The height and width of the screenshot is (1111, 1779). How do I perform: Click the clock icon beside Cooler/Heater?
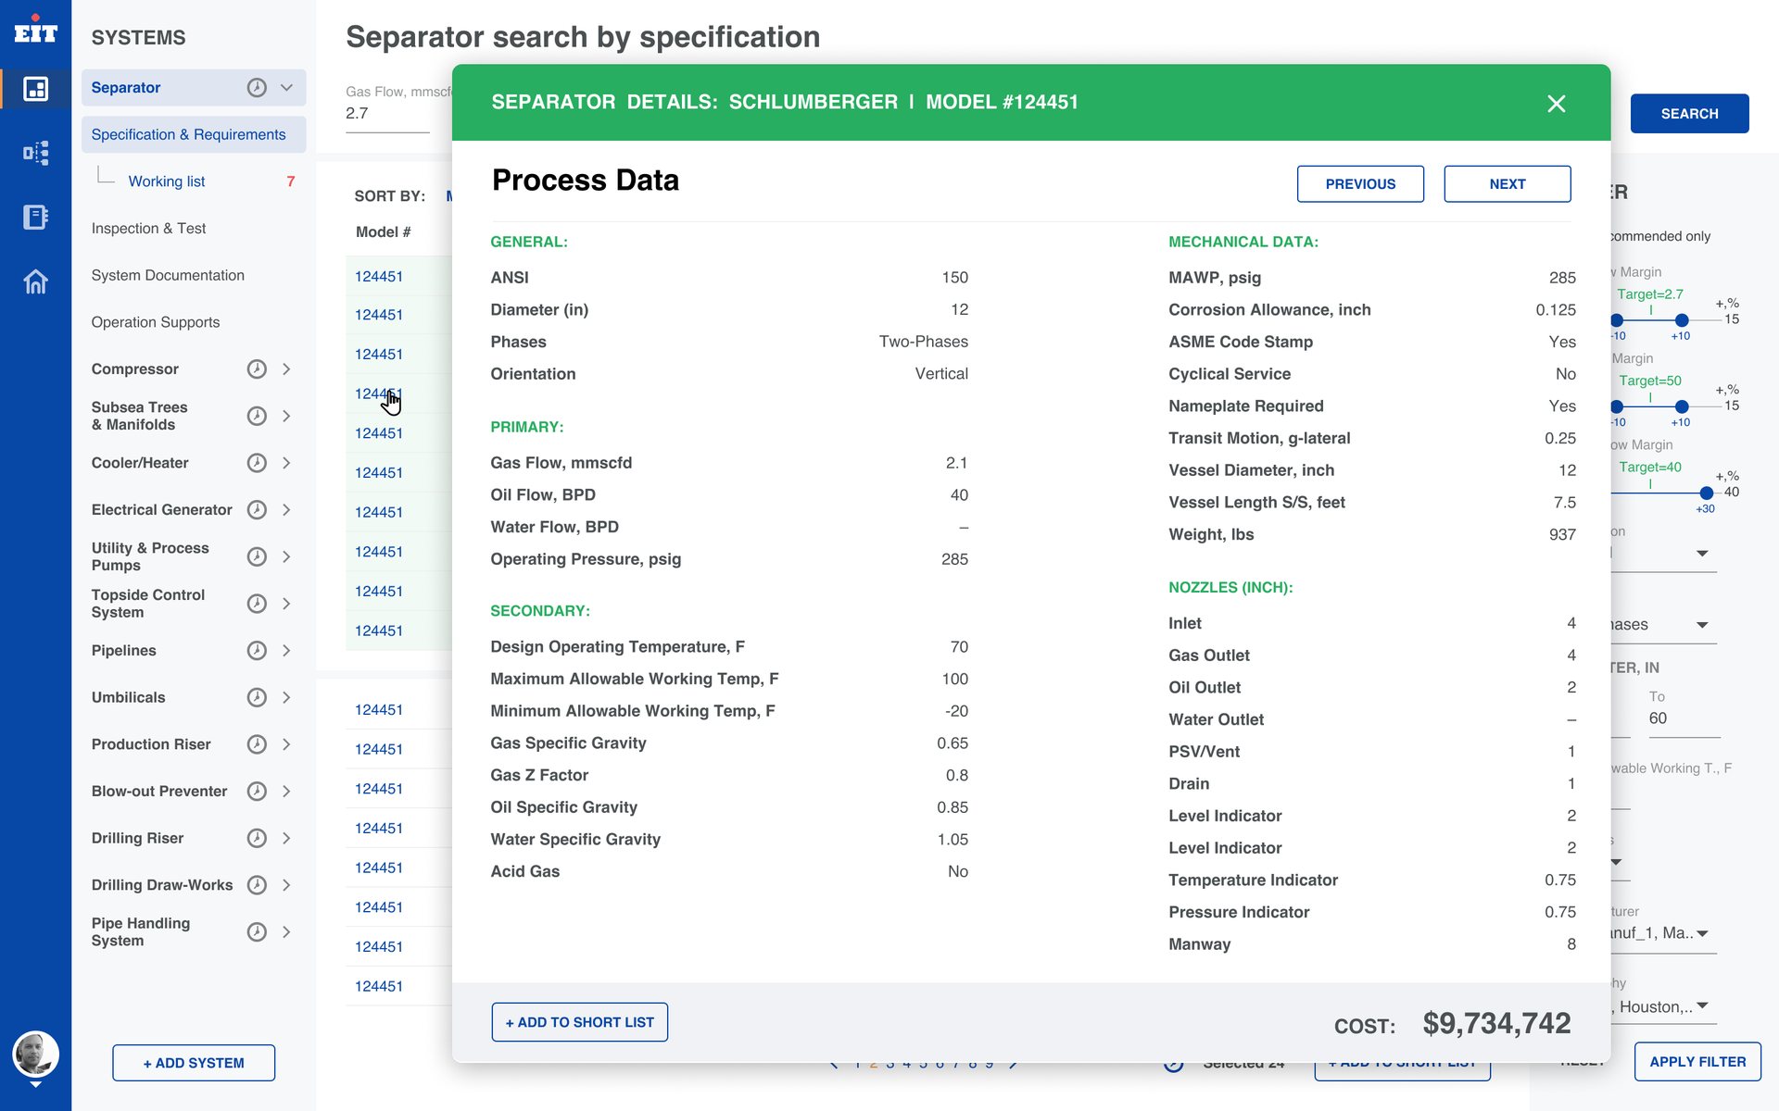(x=257, y=463)
